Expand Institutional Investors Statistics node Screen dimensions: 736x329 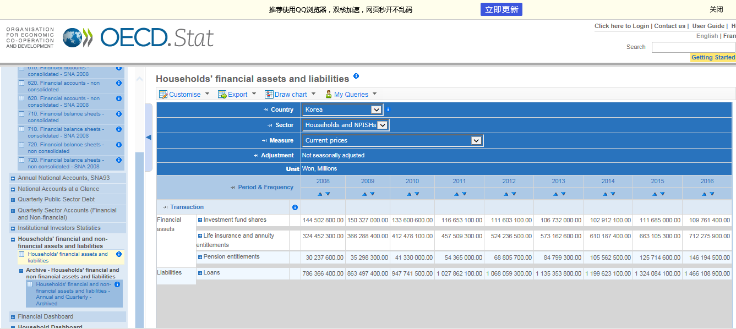13,228
